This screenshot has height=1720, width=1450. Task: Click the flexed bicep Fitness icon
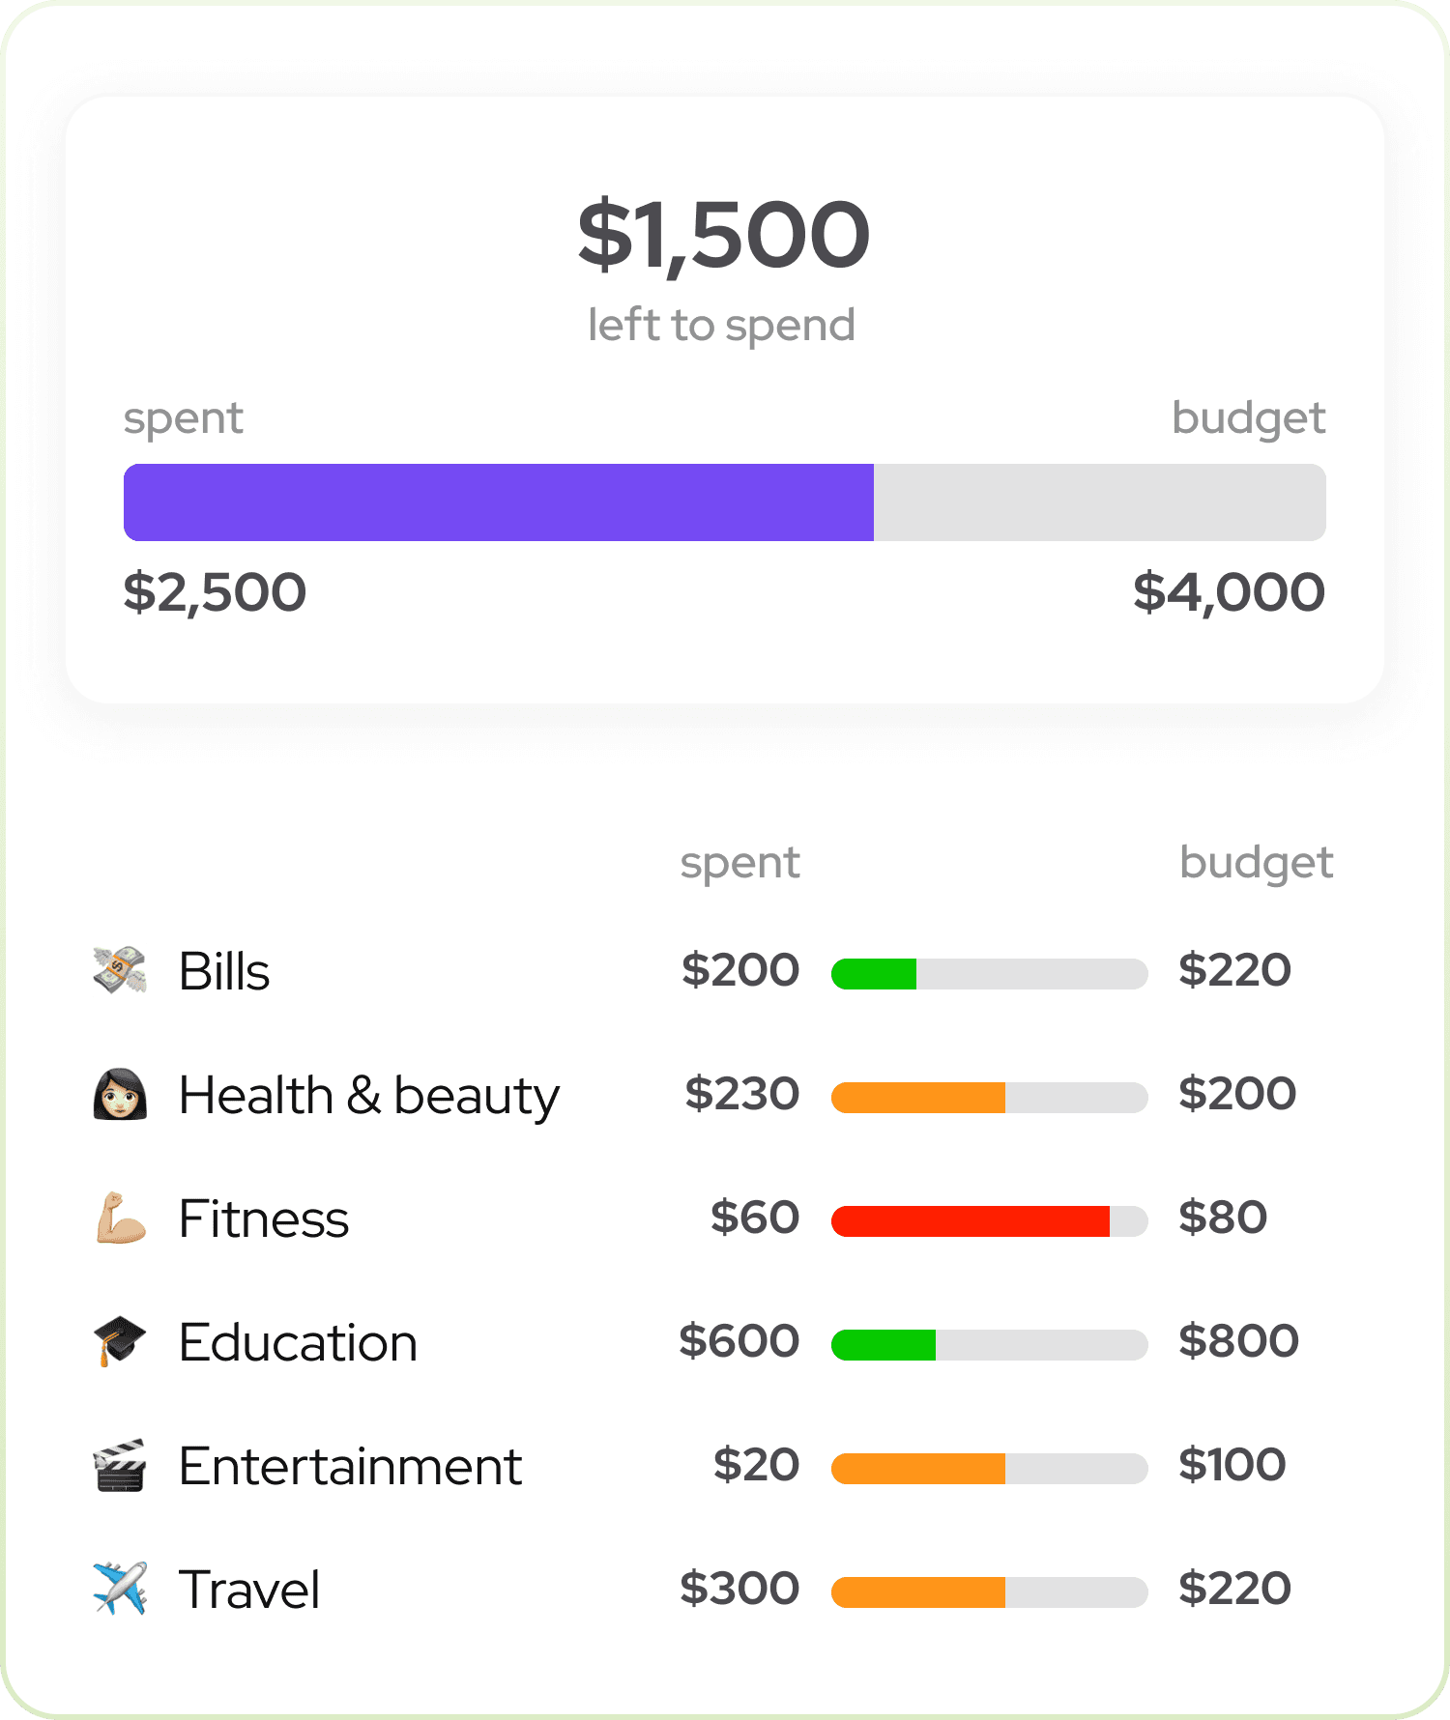click(x=121, y=1218)
